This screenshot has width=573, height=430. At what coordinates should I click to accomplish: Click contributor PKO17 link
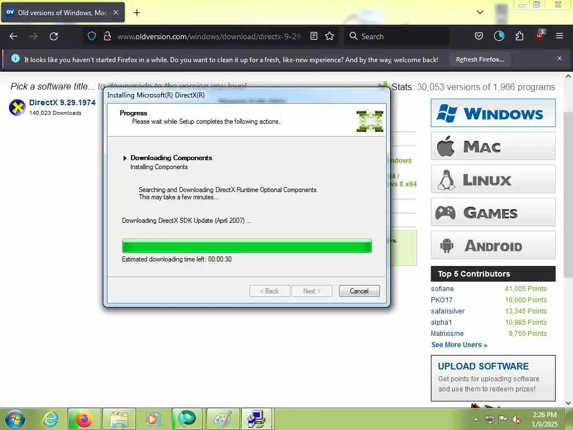[x=442, y=300]
